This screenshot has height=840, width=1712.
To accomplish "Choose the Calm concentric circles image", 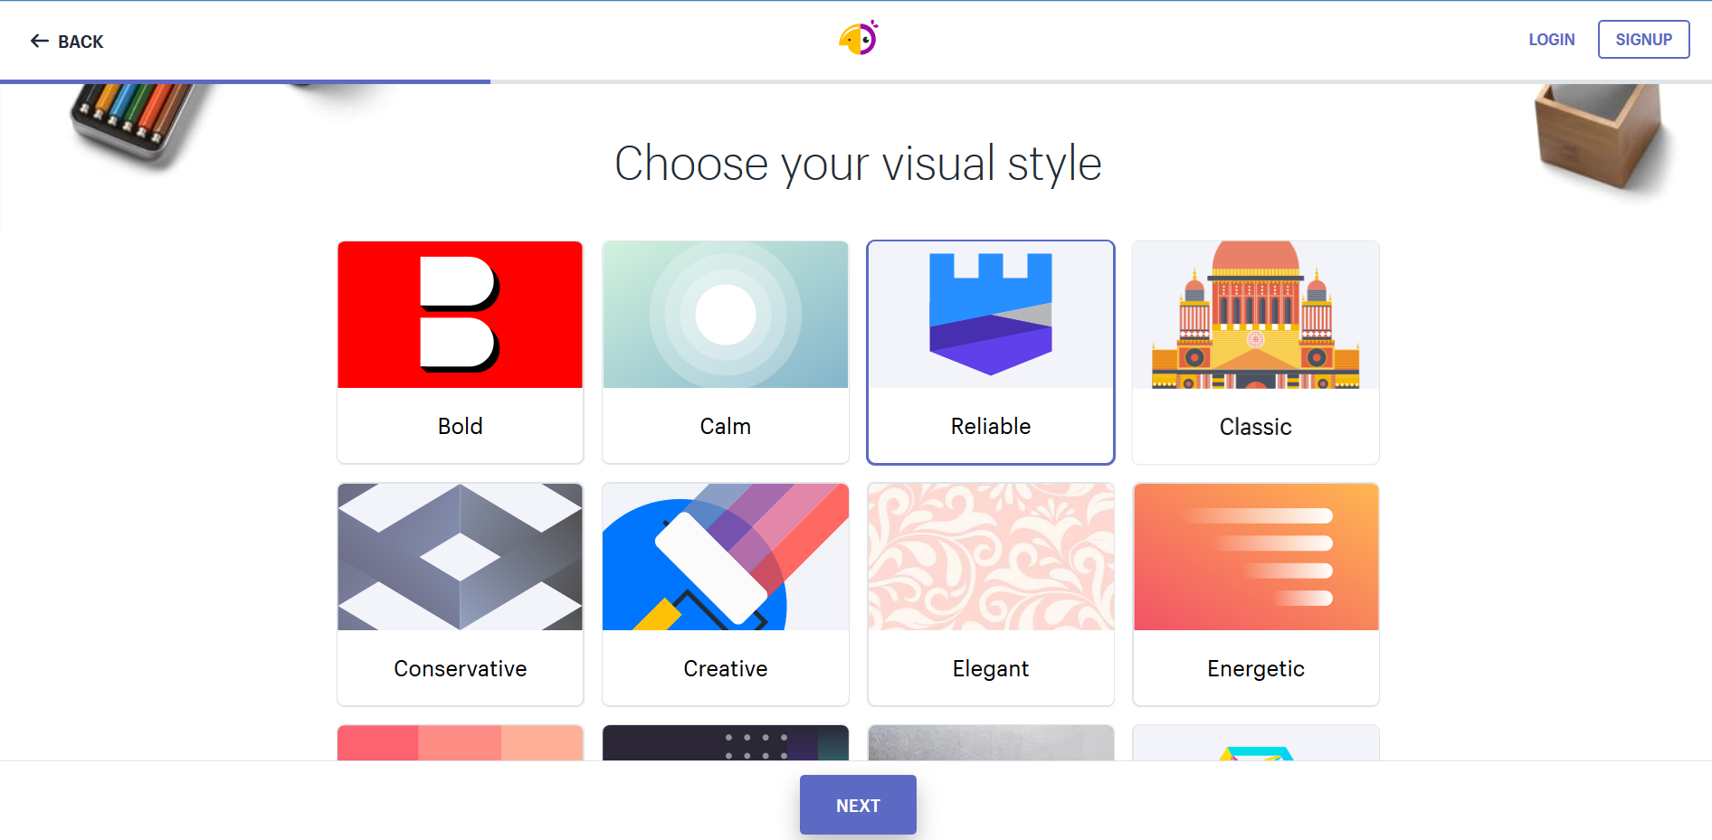I will pos(725,315).
